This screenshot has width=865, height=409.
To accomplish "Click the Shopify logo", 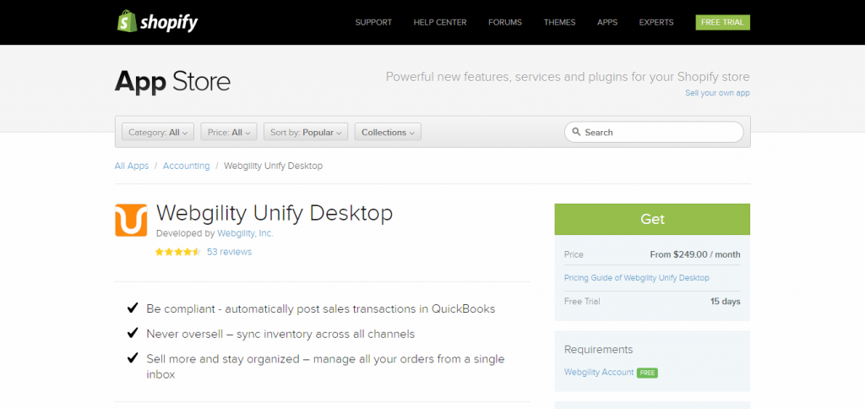I will pyautogui.click(x=157, y=21).
